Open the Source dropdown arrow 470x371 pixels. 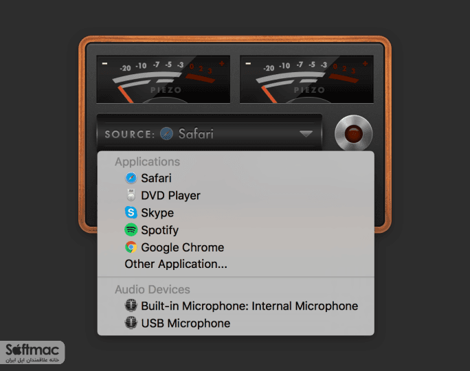[306, 133]
